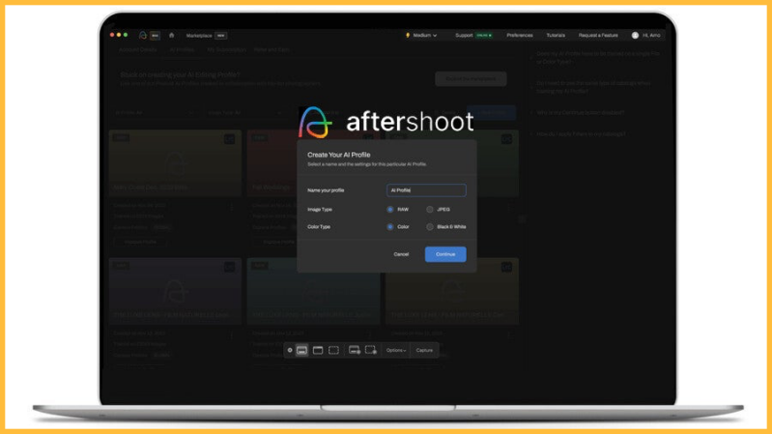Screen dimensions: 772x434
Task: Select Record Entire Screen in the screenshot toolbar
Action: [x=355, y=350]
